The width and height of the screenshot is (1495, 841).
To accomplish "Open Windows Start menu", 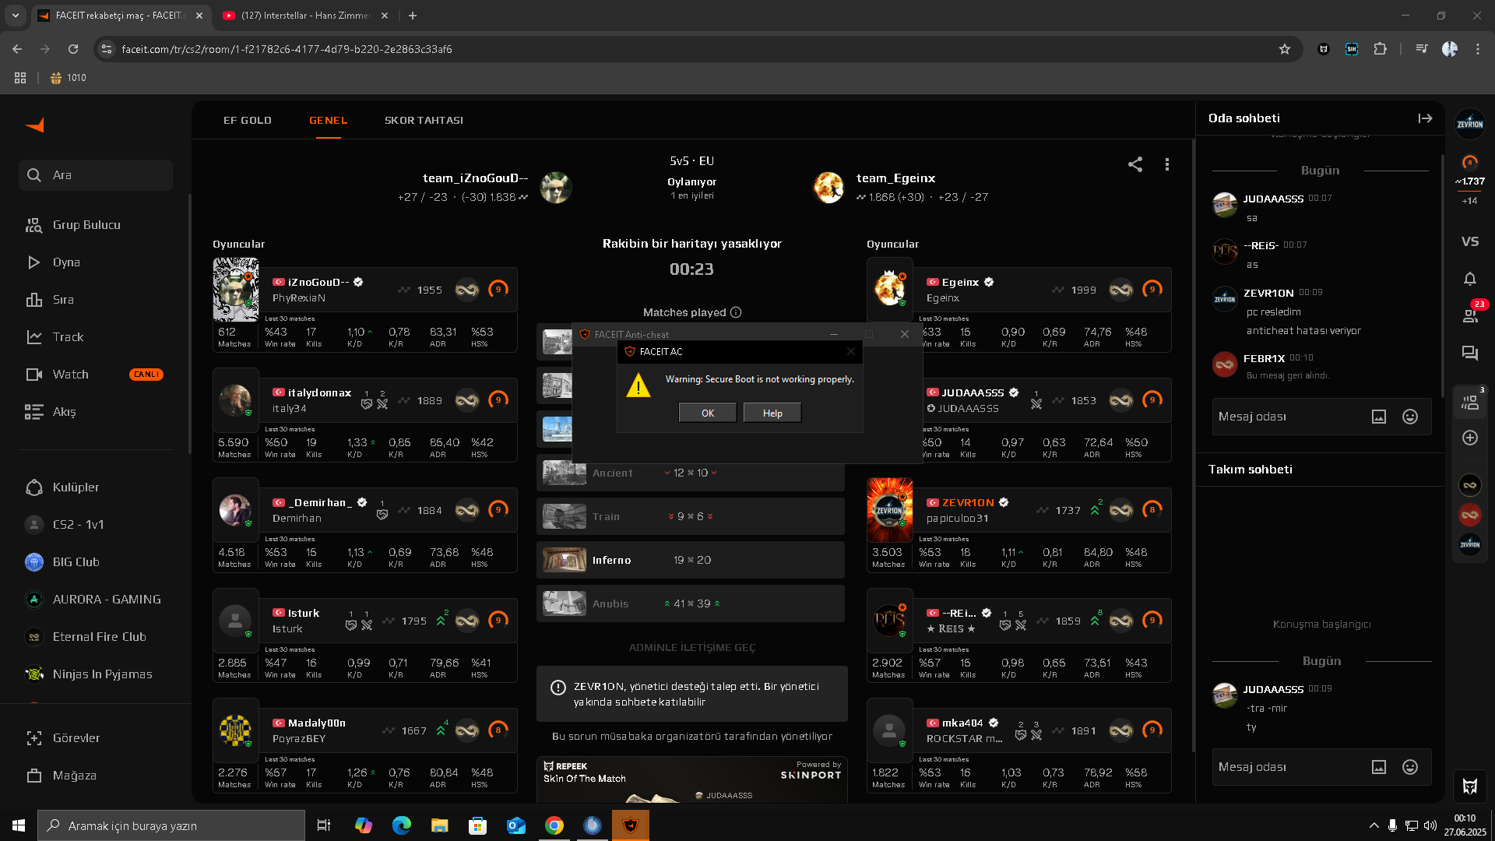I will 19,825.
